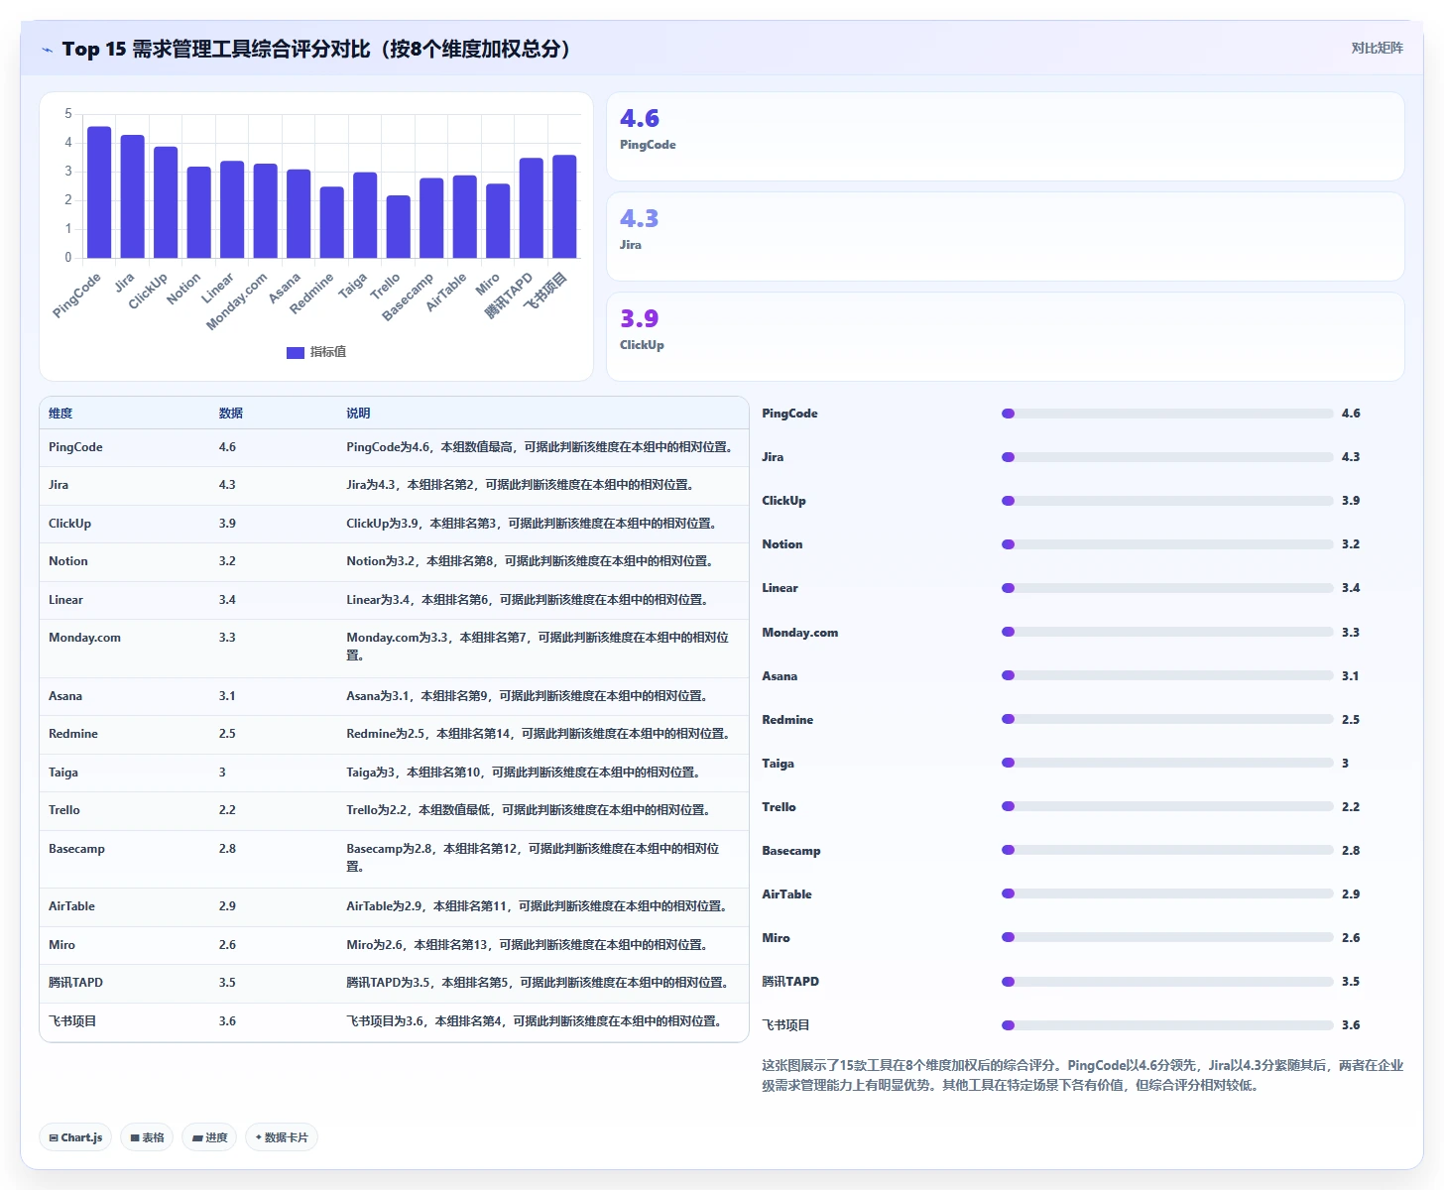Click the PingCode name cell in the table
This screenshot has height=1190, width=1444.
[x=75, y=447]
